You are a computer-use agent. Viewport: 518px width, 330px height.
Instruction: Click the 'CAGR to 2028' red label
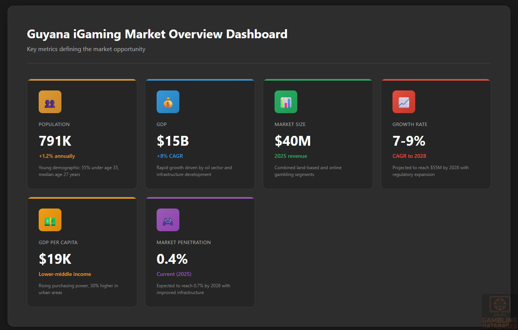tap(409, 156)
